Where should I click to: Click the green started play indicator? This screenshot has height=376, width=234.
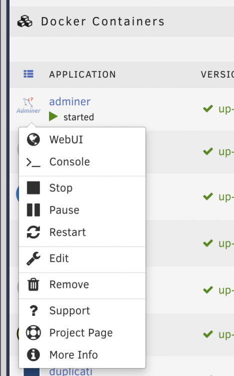pyautogui.click(x=53, y=117)
